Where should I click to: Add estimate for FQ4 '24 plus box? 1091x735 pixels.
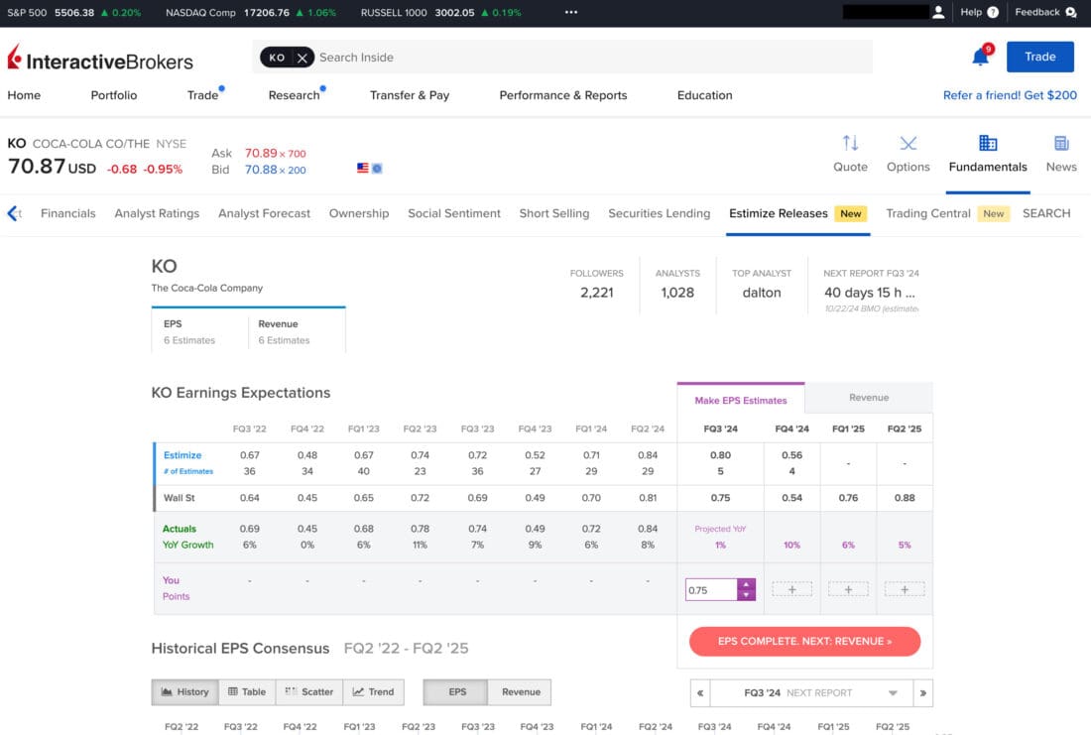click(791, 589)
